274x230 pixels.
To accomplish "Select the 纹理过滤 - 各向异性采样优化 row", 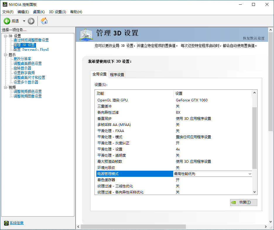I will 174,192.
